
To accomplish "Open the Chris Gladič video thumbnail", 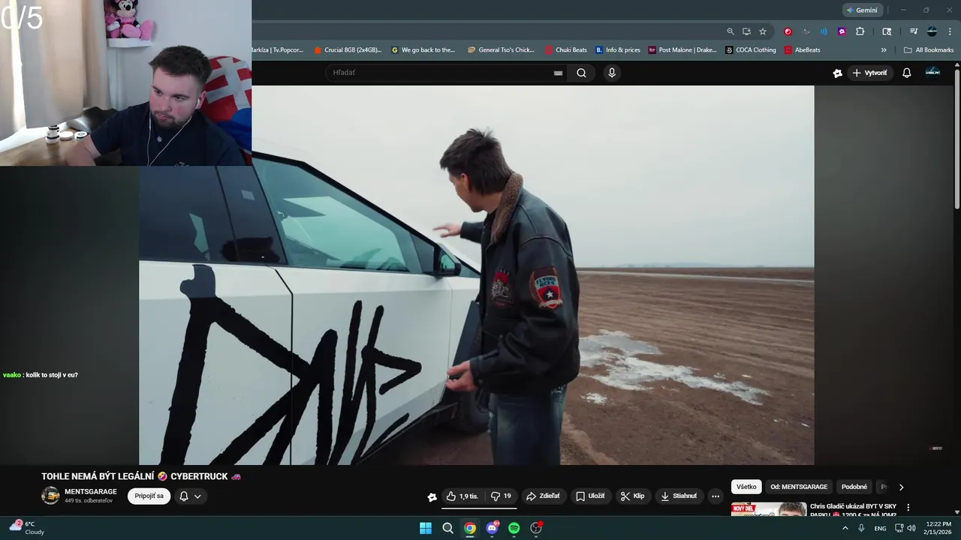I will [x=769, y=509].
